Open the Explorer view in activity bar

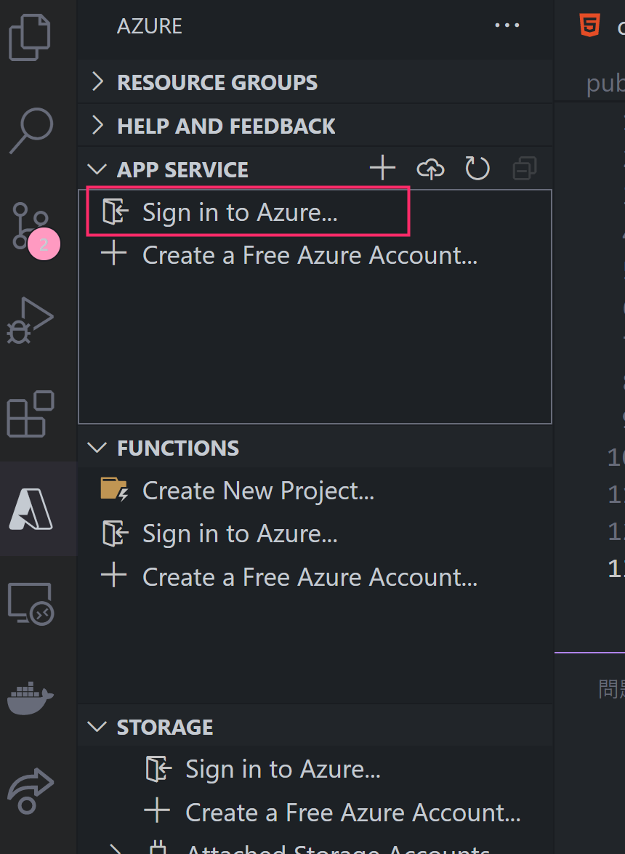tap(30, 37)
